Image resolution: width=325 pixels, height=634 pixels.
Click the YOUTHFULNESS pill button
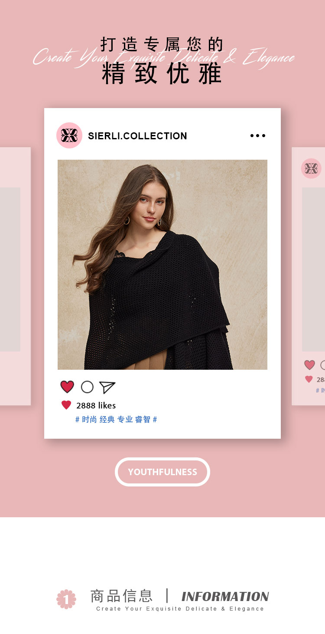pyautogui.click(x=162, y=472)
